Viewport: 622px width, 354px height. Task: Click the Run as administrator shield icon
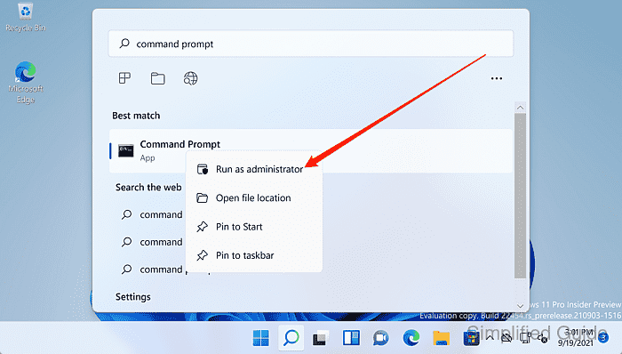tap(203, 170)
